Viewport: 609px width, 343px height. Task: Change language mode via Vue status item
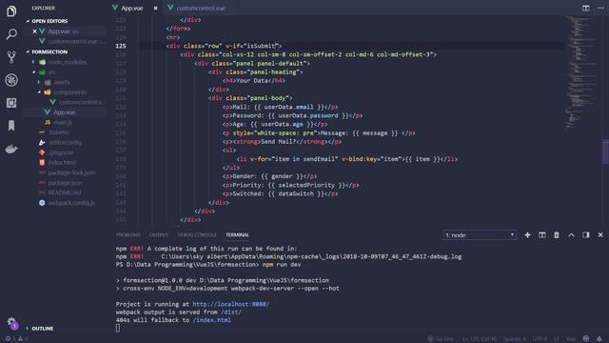point(571,339)
